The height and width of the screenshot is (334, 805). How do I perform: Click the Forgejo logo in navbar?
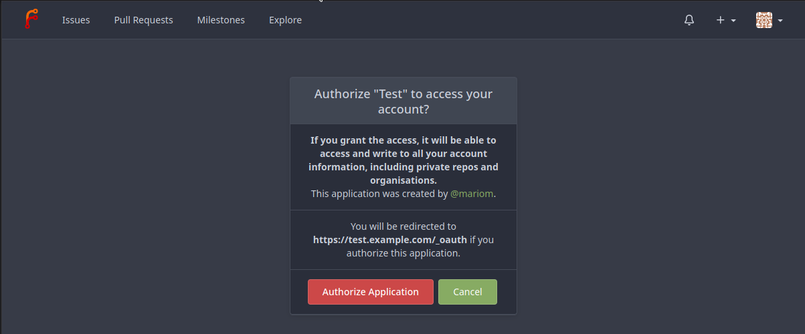pyautogui.click(x=31, y=20)
